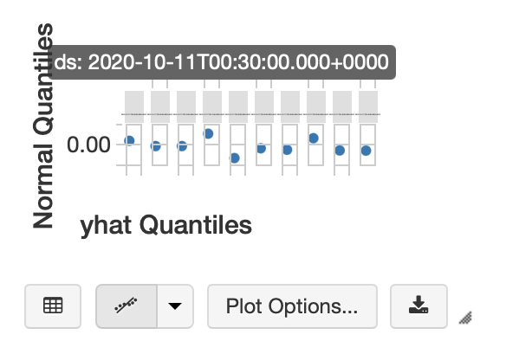
Task: Click the blue dot in seventh panel
Action: click(x=287, y=150)
